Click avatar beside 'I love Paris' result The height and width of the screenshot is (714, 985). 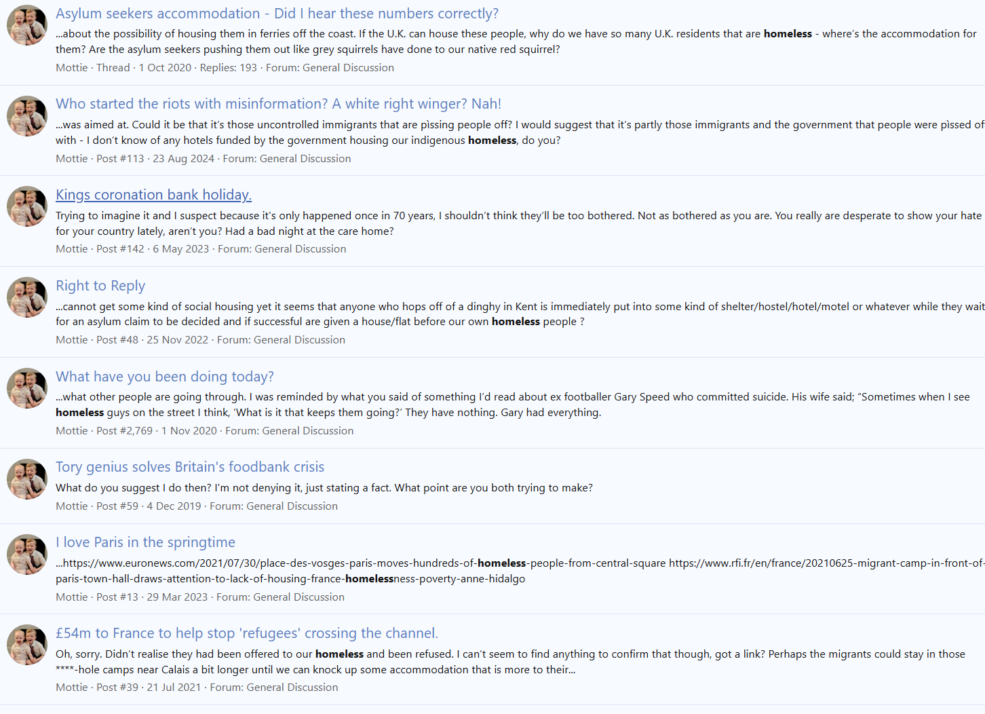tap(27, 555)
